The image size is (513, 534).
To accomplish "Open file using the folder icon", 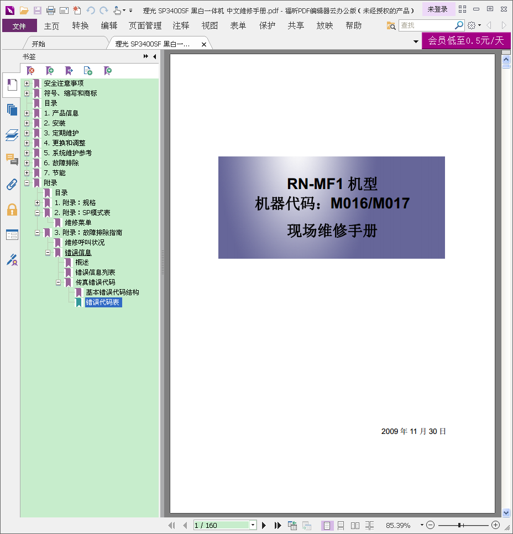I will pyautogui.click(x=24, y=11).
